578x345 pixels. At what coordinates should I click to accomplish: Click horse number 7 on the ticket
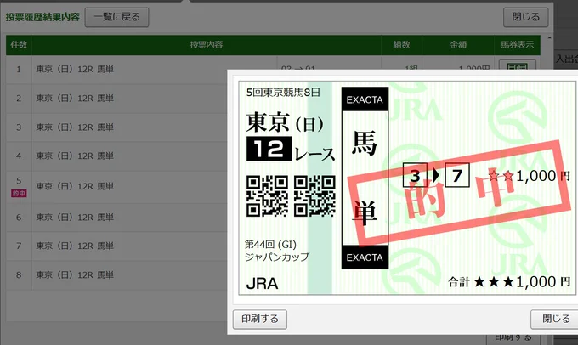(x=457, y=175)
